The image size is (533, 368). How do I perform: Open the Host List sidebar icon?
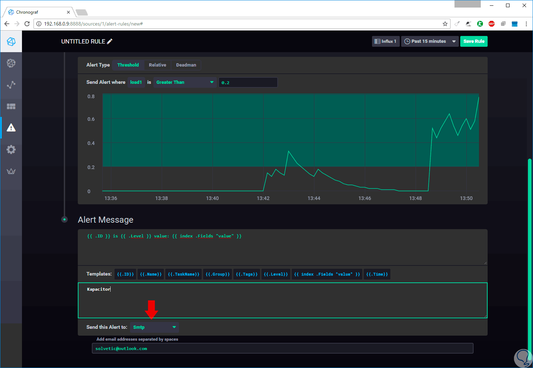pyautogui.click(x=11, y=63)
